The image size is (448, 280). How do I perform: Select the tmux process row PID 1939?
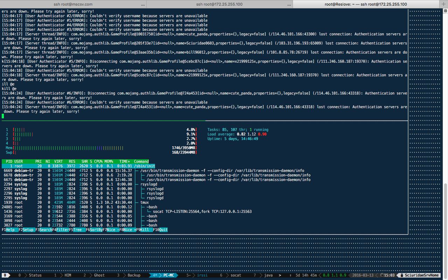(x=76, y=203)
